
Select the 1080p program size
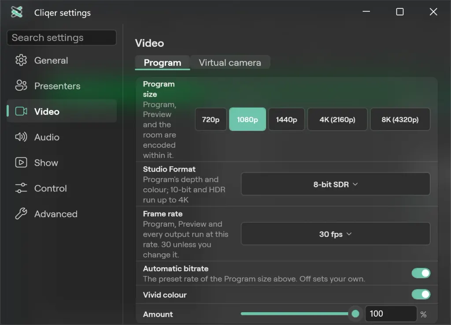tap(248, 120)
